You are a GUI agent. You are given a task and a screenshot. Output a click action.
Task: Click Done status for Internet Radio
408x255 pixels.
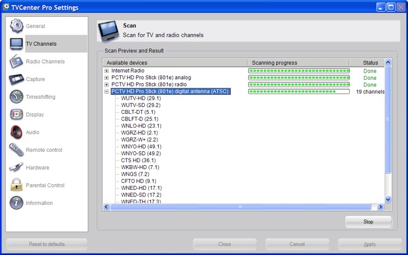370,71
